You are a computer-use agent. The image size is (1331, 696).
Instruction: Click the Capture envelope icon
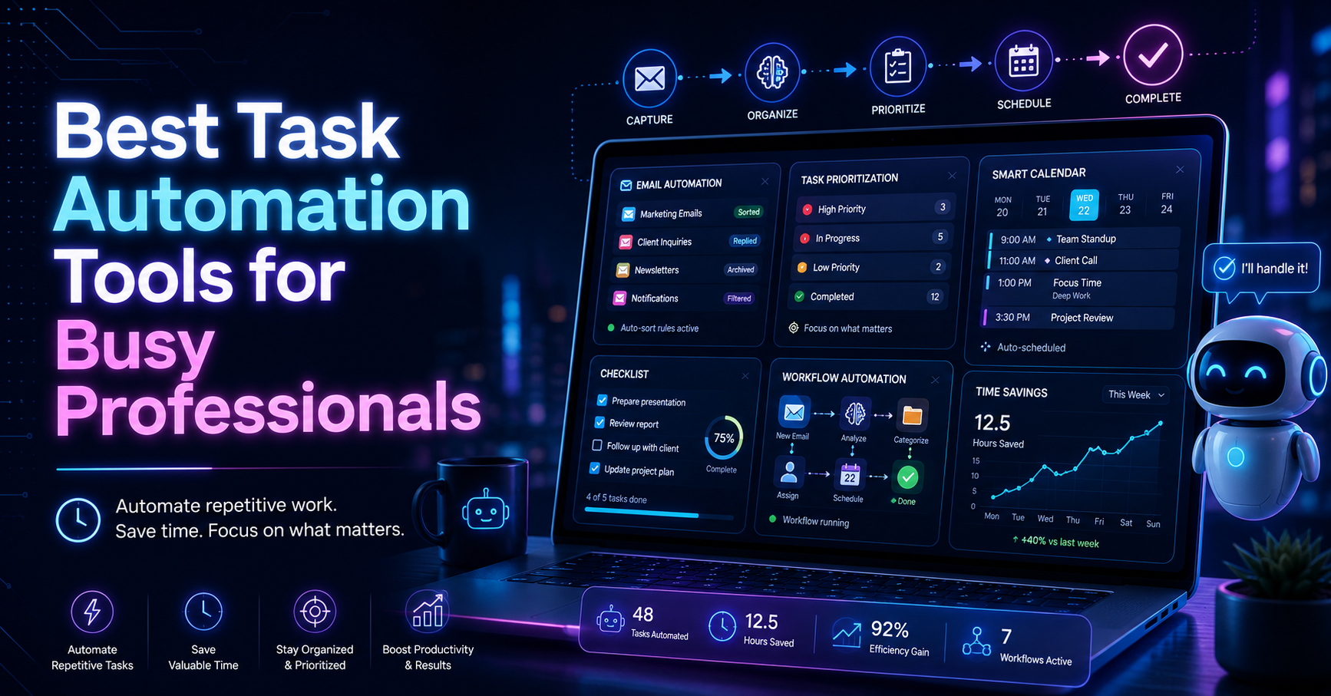pos(649,78)
